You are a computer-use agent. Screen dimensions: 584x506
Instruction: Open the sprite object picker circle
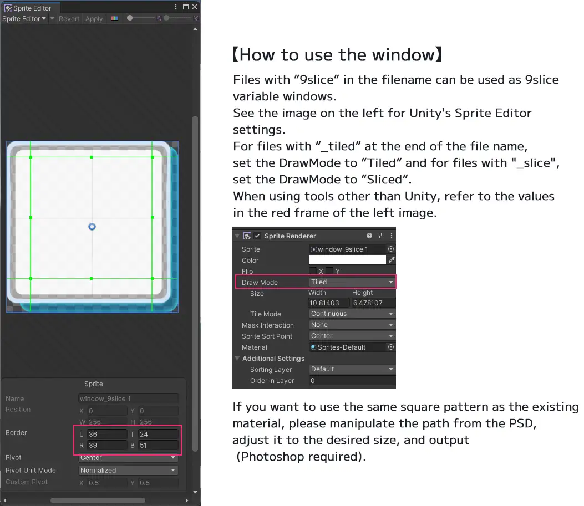point(391,249)
